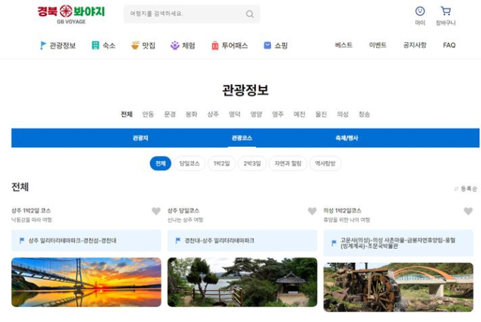Select the 당일코스 filter pill
The height and width of the screenshot is (322, 481).
click(190, 164)
